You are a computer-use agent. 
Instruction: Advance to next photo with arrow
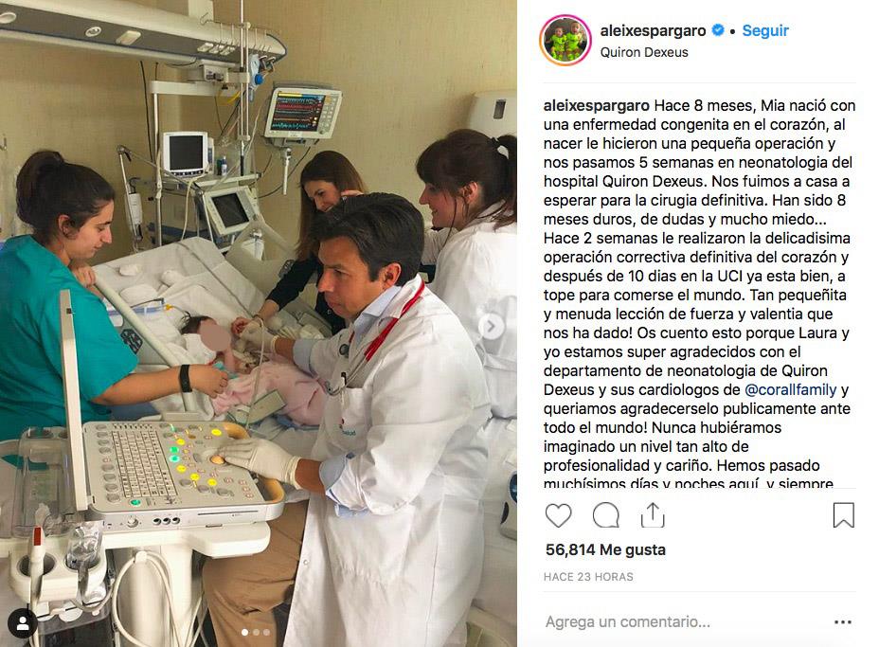pyautogui.click(x=491, y=326)
